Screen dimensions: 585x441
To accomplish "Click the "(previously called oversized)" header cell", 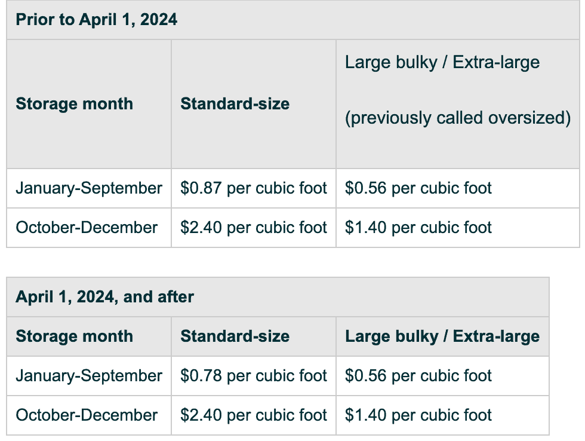I will coord(458,118).
